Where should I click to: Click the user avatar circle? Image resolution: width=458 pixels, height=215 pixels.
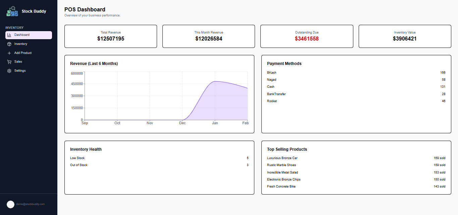click(x=10, y=204)
